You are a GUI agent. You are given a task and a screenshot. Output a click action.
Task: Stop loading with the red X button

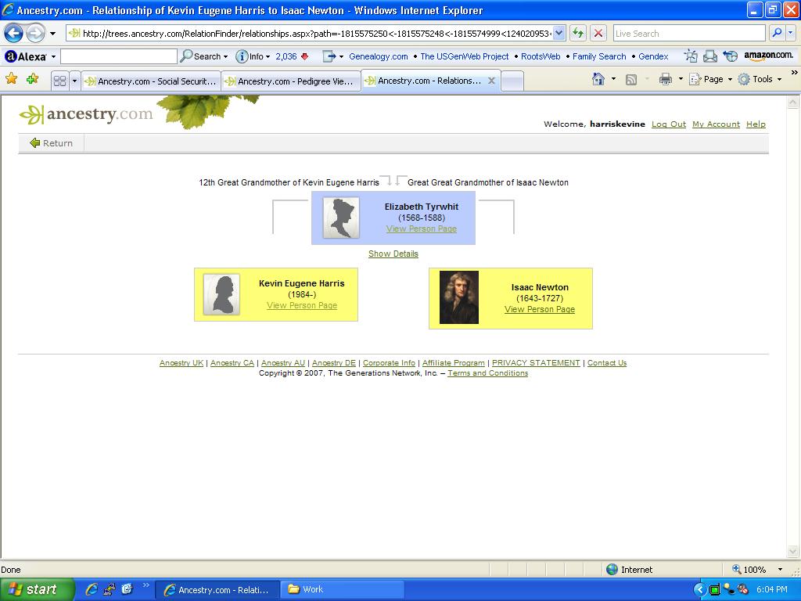598,34
